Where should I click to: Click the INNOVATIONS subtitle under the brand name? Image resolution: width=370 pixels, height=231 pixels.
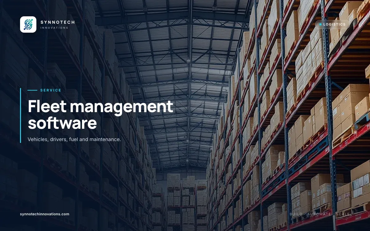coord(54,28)
